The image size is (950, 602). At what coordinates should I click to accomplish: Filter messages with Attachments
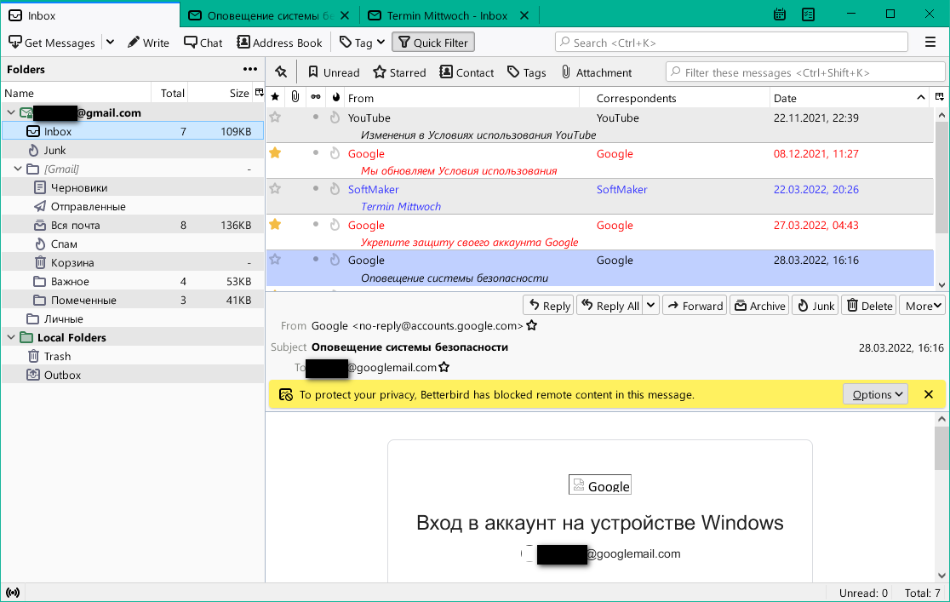597,72
